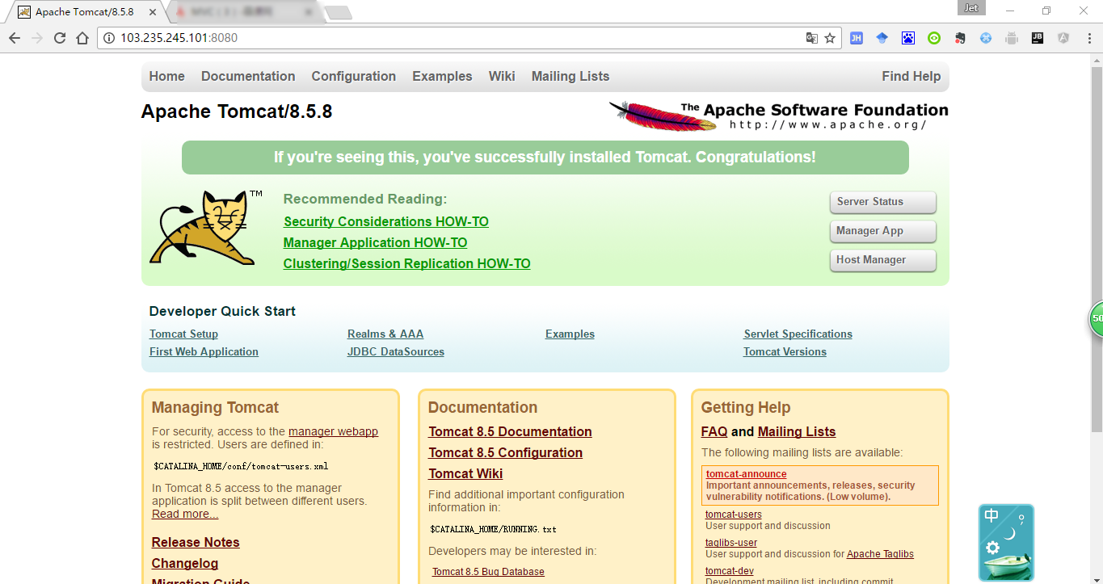This screenshot has width=1103, height=584.
Task: Switch to the blurred second tab
Action: (x=244, y=12)
